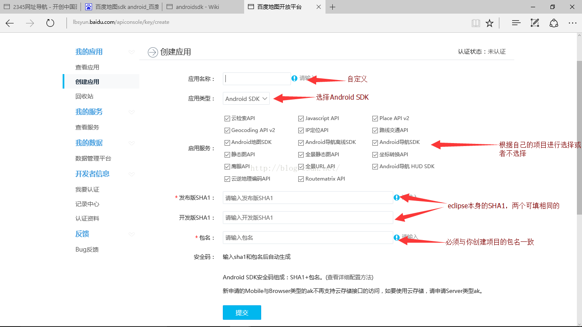The height and width of the screenshot is (327, 582).
Task: Open the Android SDK application type dropdown
Action: pos(246,98)
